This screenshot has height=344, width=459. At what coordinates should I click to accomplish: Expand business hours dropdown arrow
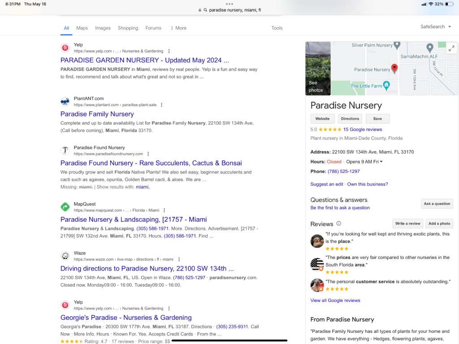click(381, 162)
